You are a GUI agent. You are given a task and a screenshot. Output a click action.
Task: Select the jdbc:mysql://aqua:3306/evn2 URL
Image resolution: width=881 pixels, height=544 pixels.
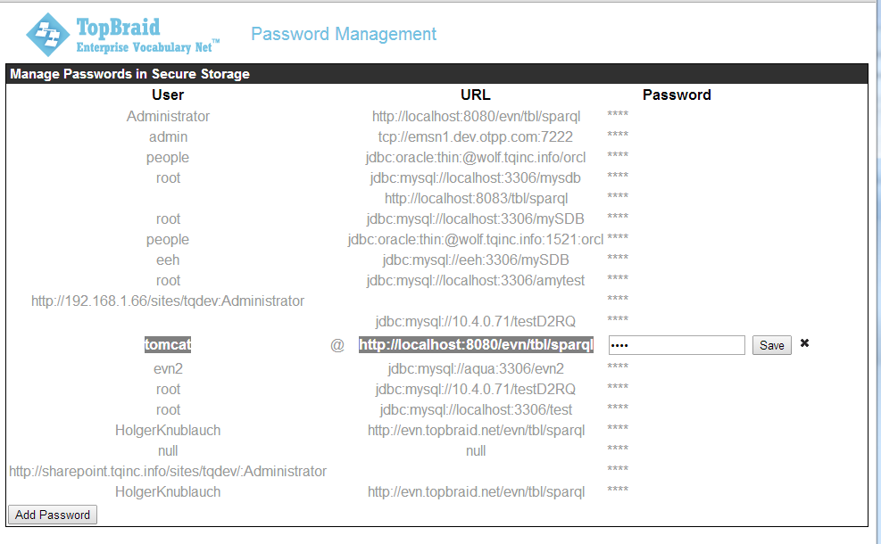click(476, 368)
